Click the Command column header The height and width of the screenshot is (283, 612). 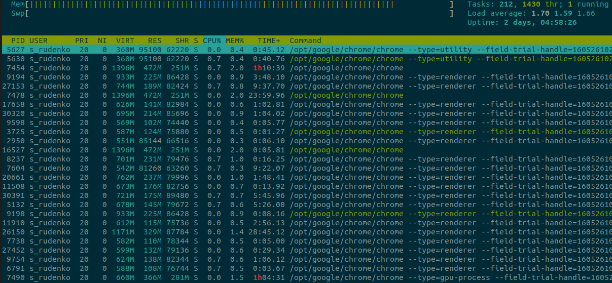point(305,41)
